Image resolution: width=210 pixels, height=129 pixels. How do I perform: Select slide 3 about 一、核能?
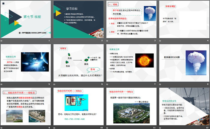tap(131, 19)
